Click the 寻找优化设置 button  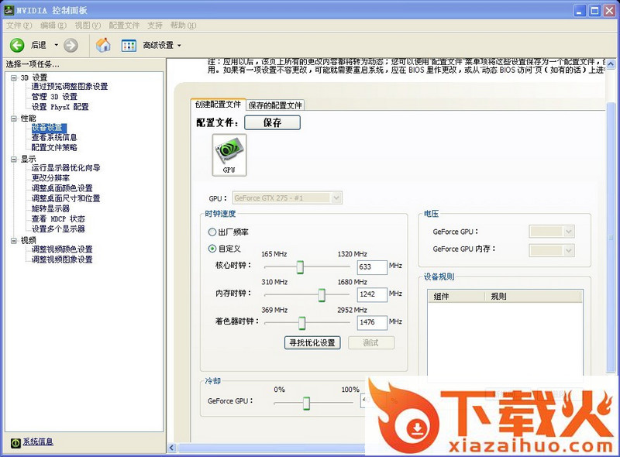tap(312, 342)
